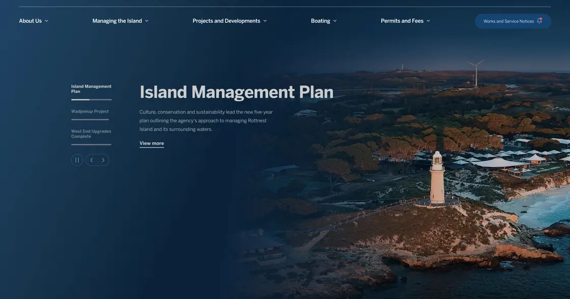Click the large Island Management Plan heading
570x299 pixels.
(x=236, y=92)
